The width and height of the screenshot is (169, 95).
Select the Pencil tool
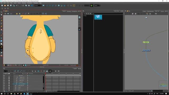tap(1, 21)
